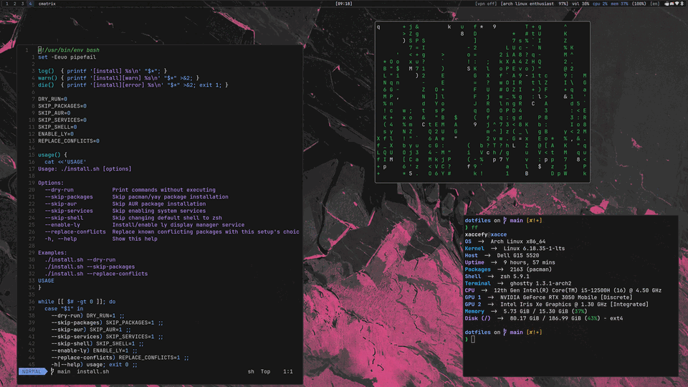Click the CPU 12th Gen Intel i5-12500H line
The image size is (688, 387).
(x=563, y=290)
